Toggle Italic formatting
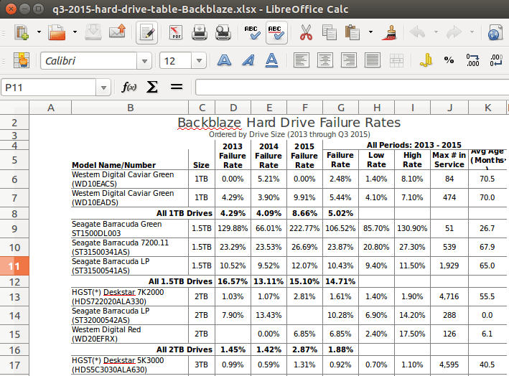The width and height of the screenshot is (509, 376). [x=248, y=60]
